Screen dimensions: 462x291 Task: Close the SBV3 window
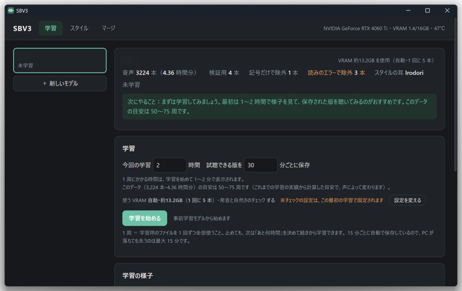[447, 11]
